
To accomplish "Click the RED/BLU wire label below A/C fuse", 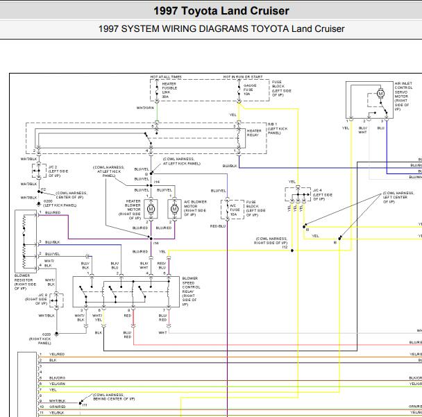I will click(x=218, y=226).
